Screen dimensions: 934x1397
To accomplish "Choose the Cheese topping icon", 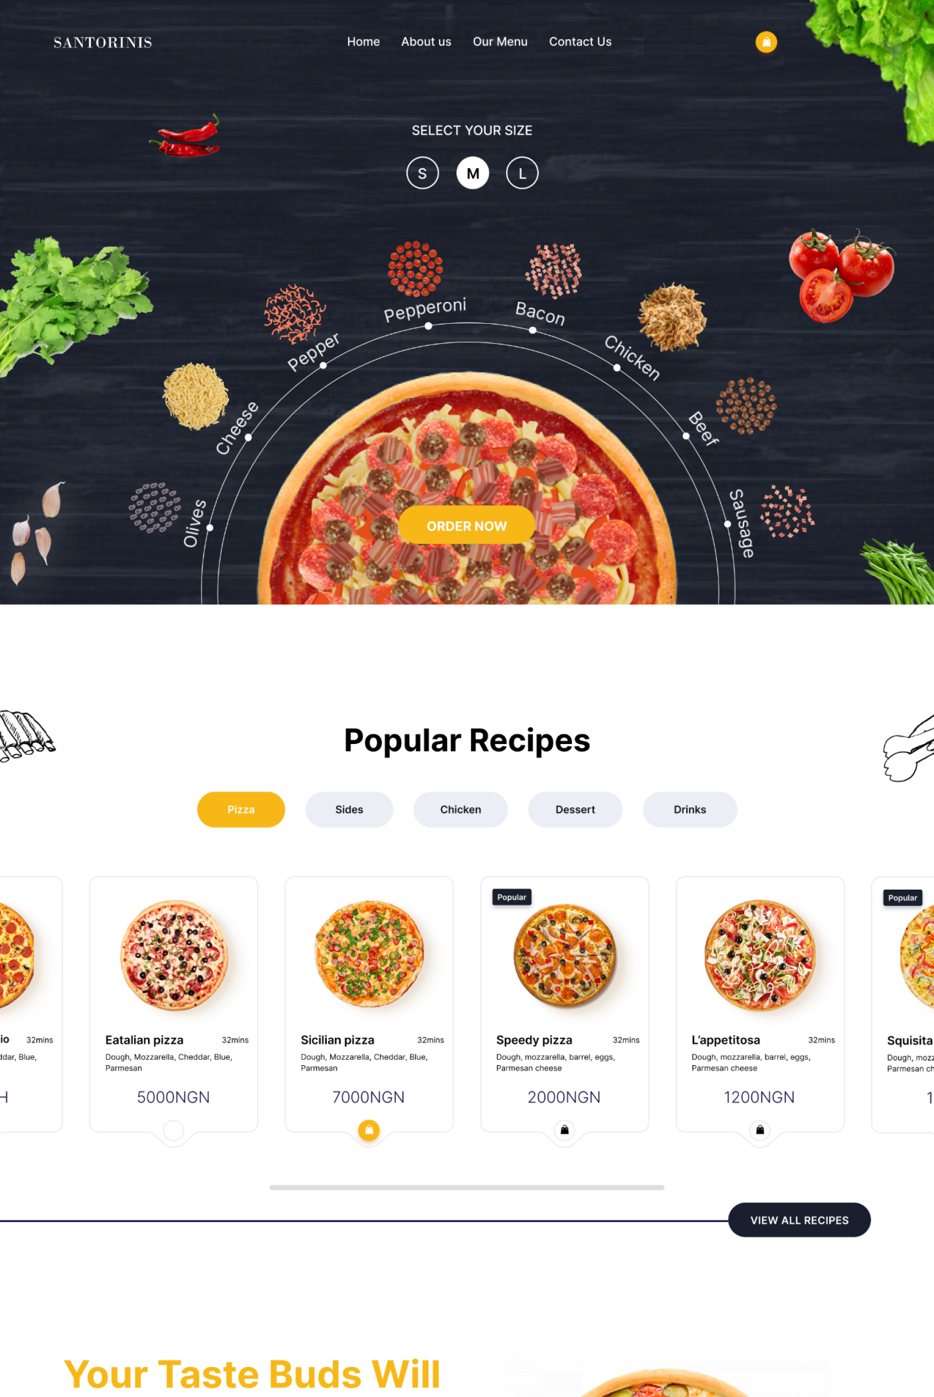I will pyautogui.click(x=196, y=396).
